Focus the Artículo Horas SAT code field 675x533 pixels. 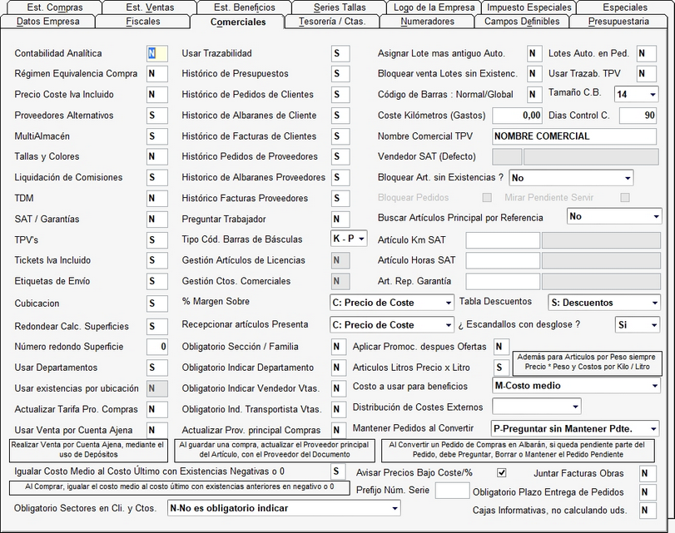[503, 260]
